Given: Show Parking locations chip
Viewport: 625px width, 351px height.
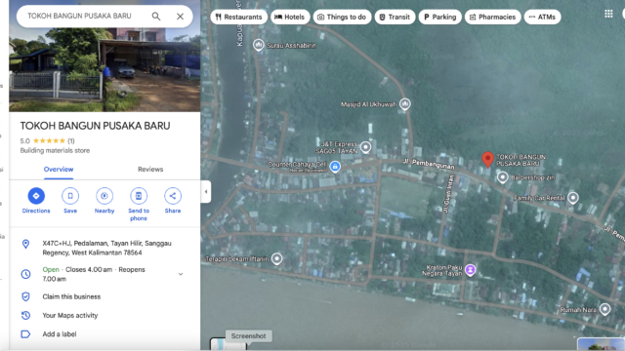Looking at the screenshot, I should tap(440, 17).
